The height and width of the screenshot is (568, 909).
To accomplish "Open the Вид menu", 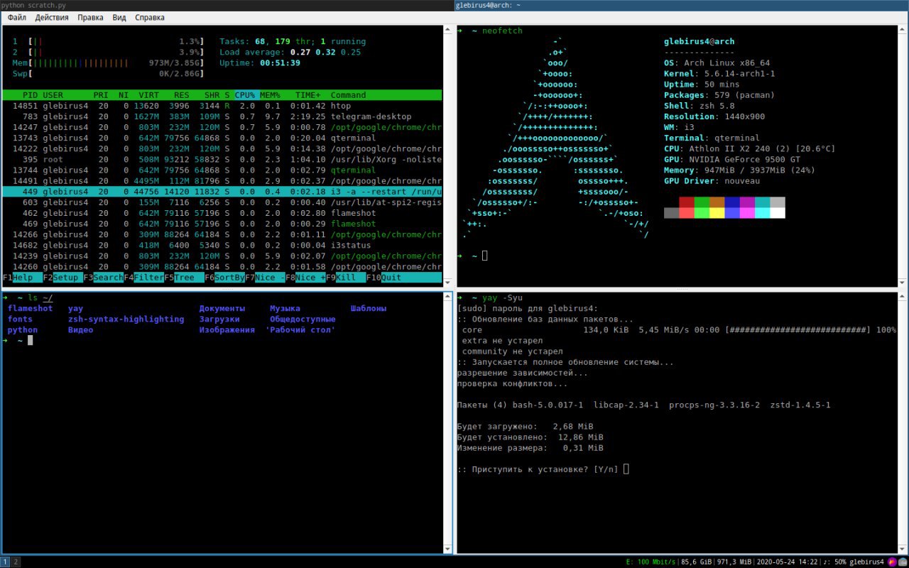I will 119,17.
